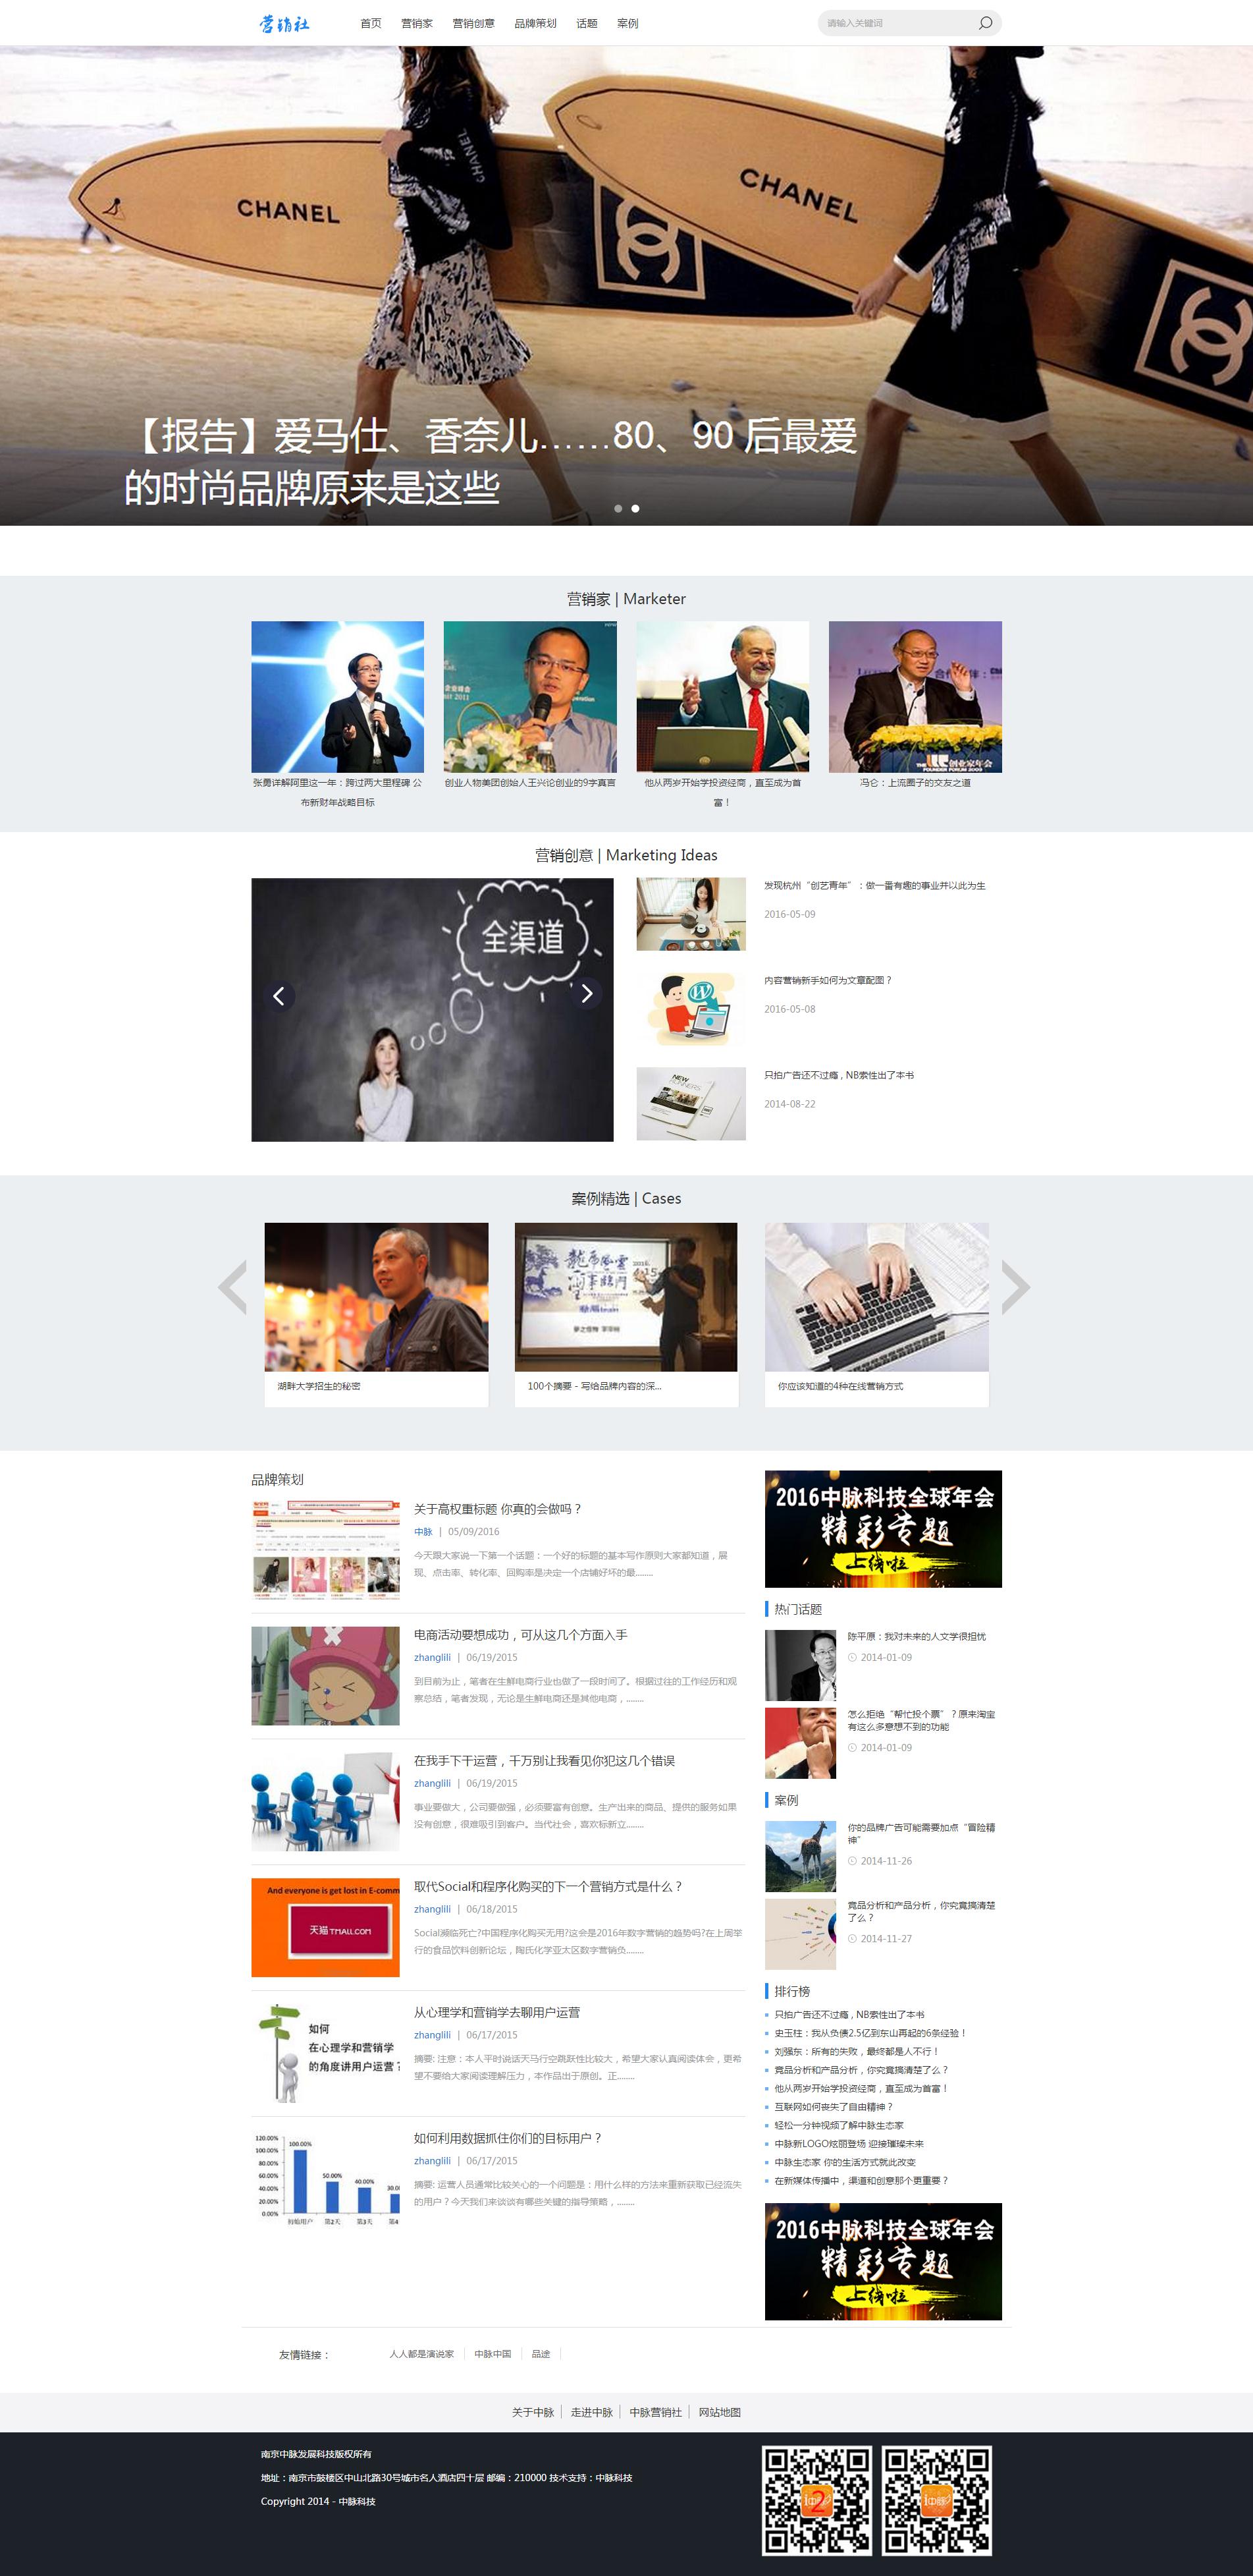Focus the keyword search input field
1253x2576 pixels.
click(x=897, y=23)
